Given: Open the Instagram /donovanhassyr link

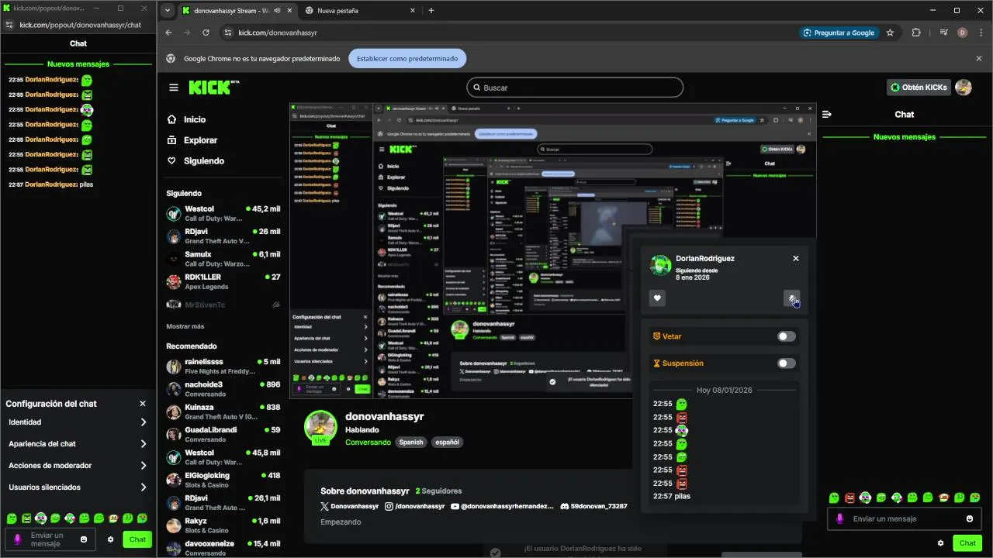Looking at the screenshot, I should tap(414, 506).
